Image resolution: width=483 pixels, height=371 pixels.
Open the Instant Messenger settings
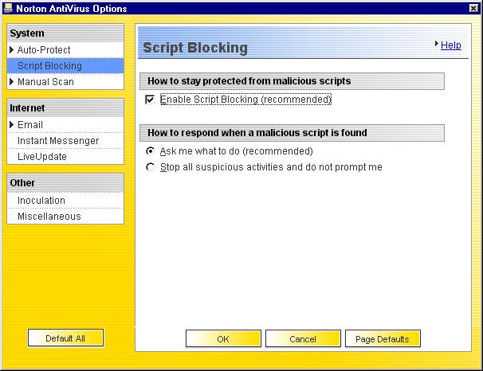58,141
